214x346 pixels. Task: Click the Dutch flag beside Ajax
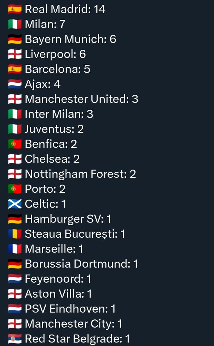tap(15, 84)
